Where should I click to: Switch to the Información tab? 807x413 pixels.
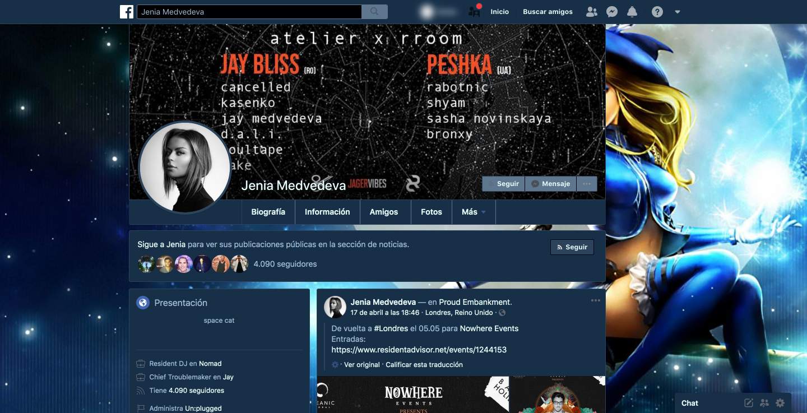tap(327, 212)
